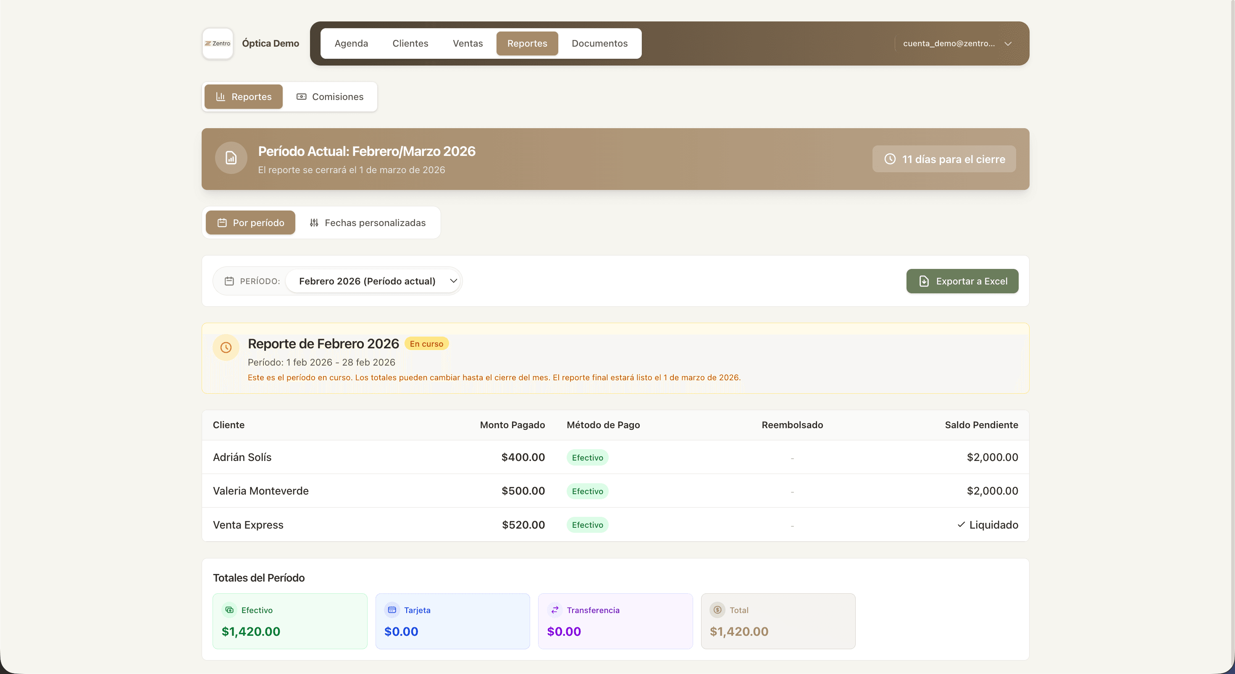The height and width of the screenshot is (674, 1235).
Task: Click the Zentro logo icon
Action: click(218, 44)
